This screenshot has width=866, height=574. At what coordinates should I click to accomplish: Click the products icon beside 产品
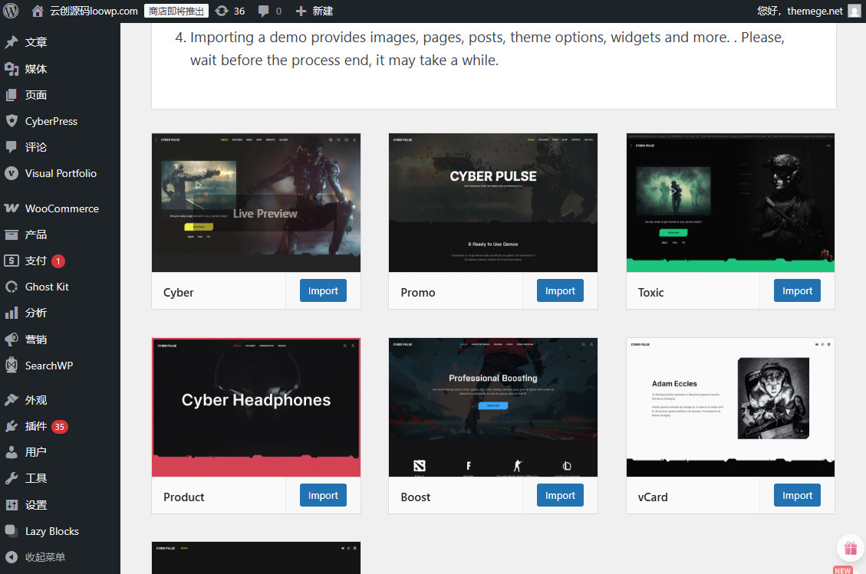12,235
